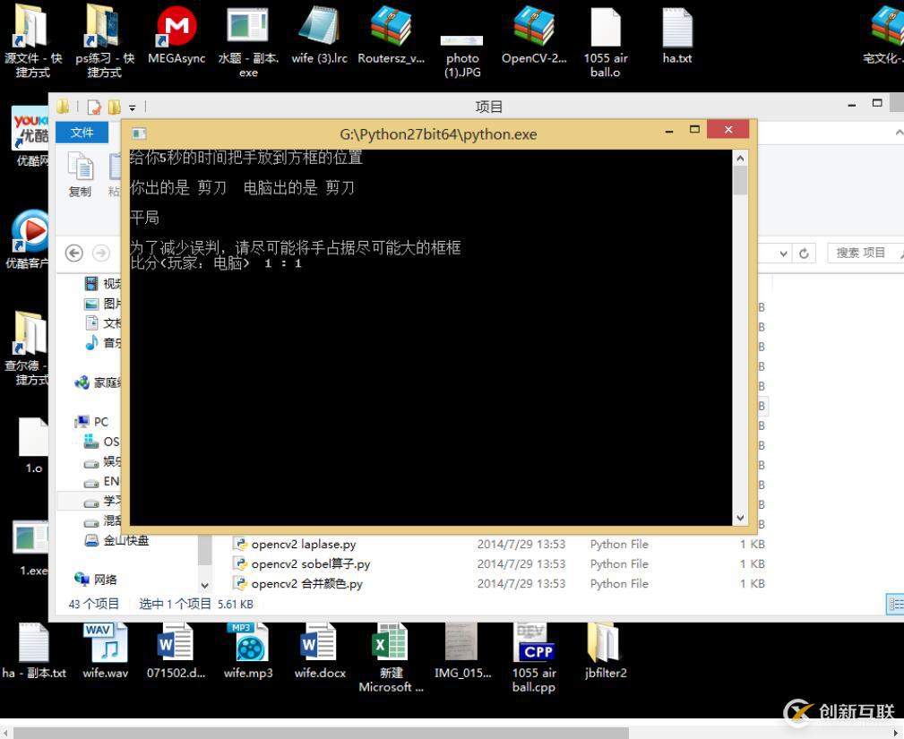
Task: Open the ha.txt desktop file
Action: point(676,35)
